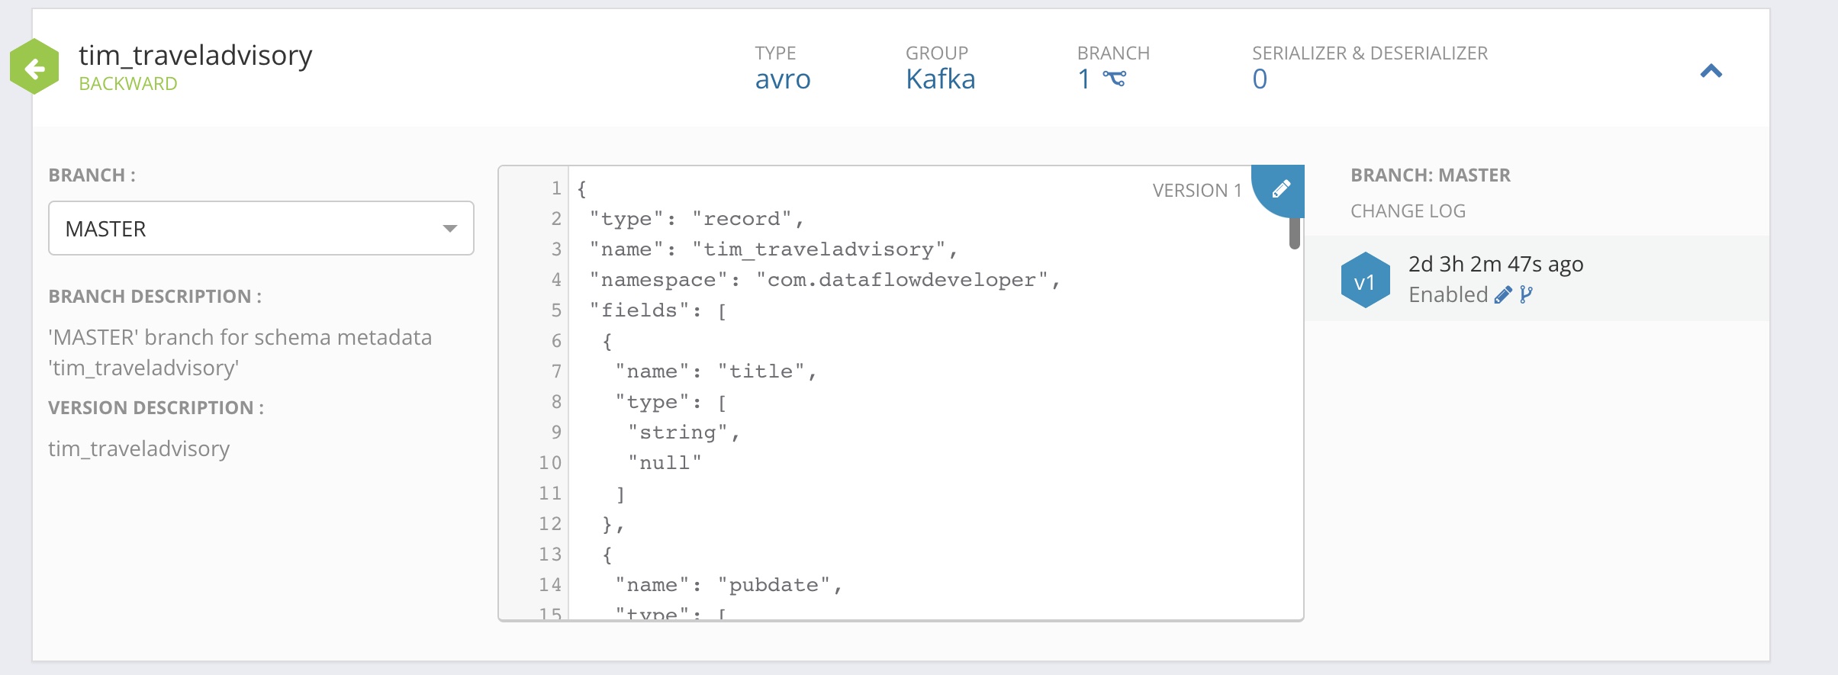Viewport: 1838px width, 675px height.
Task: Click the CHANGE LOG heading
Action: (1408, 211)
